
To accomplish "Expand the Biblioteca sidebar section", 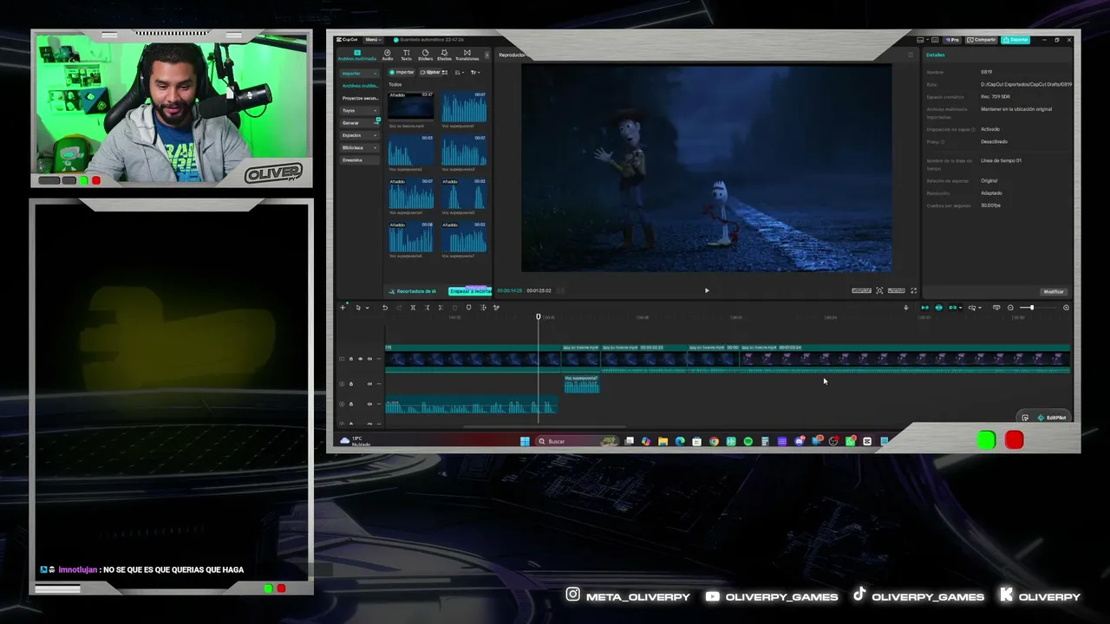I will [360, 147].
